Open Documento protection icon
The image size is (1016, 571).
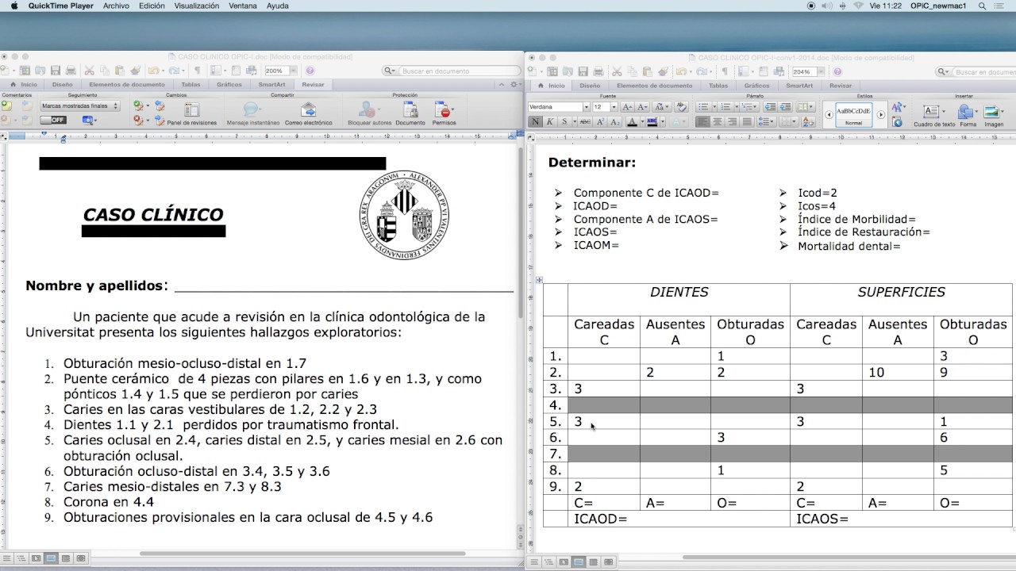410,109
